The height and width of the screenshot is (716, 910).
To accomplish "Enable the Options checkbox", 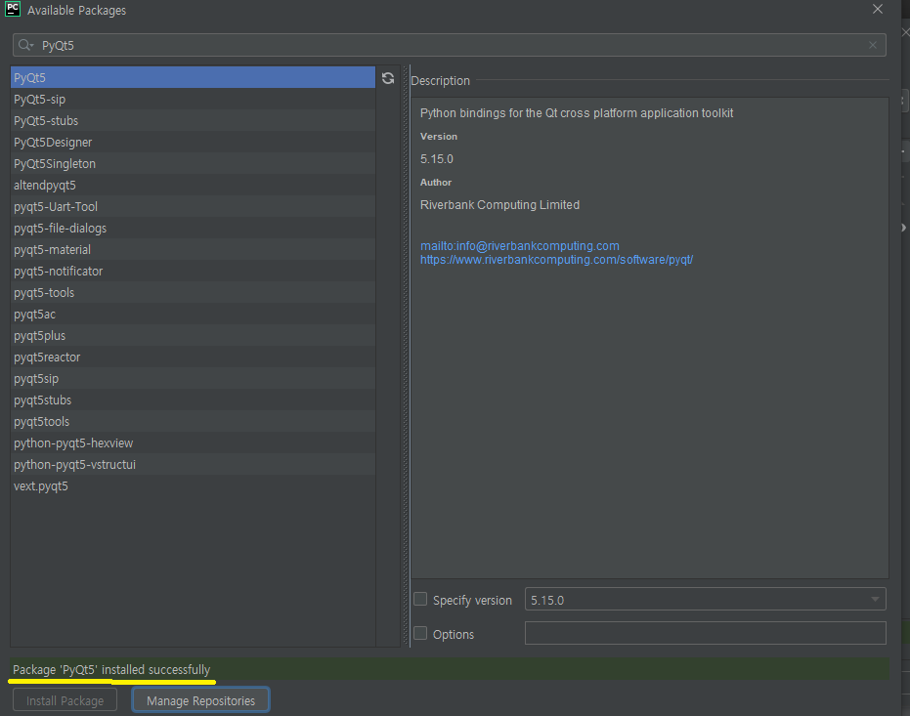I will (x=420, y=633).
